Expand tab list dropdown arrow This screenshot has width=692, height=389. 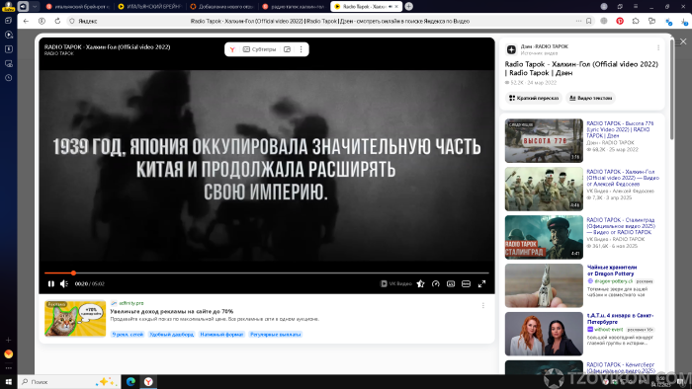[35, 6]
